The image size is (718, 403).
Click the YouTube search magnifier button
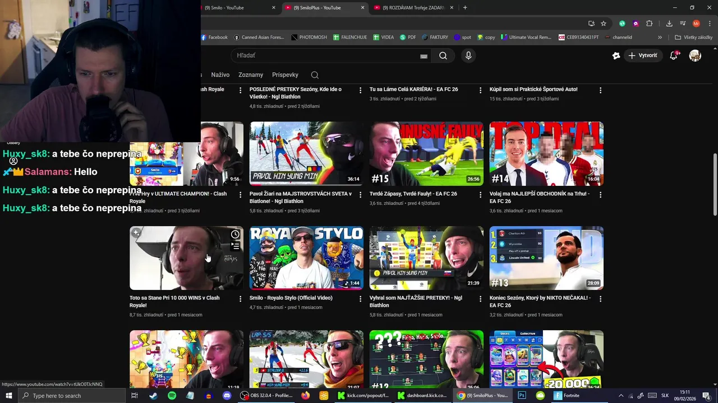pyautogui.click(x=443, y=55)
